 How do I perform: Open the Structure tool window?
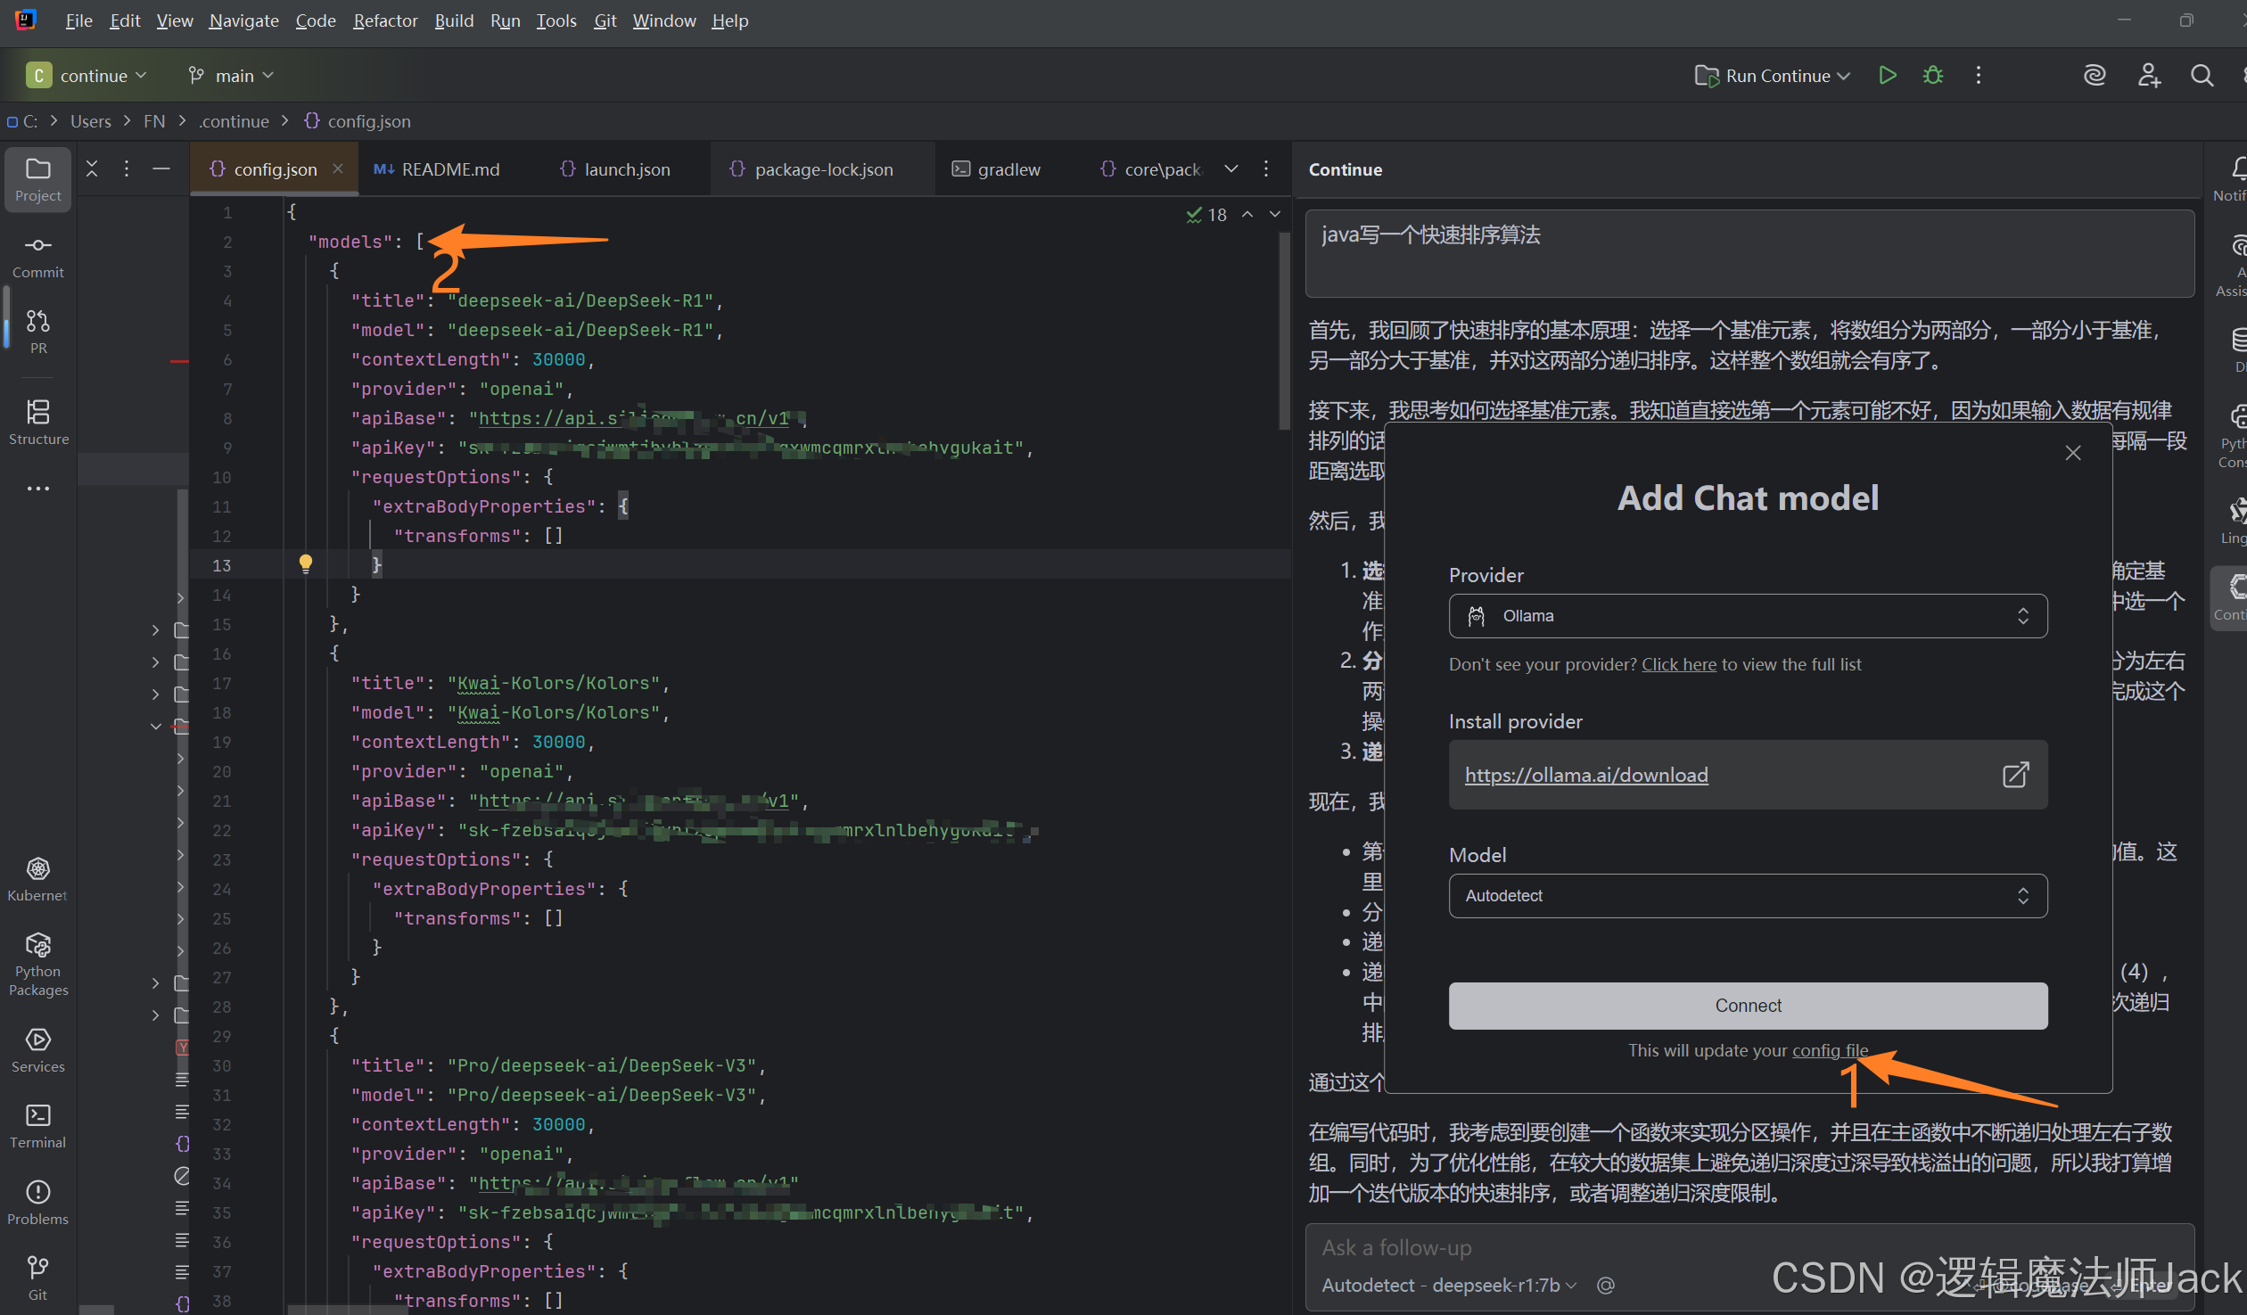click(37, 421)
